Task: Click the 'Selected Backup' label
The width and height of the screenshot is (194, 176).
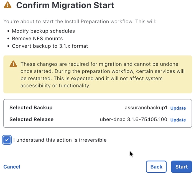Action: click(x=31, y=108)
